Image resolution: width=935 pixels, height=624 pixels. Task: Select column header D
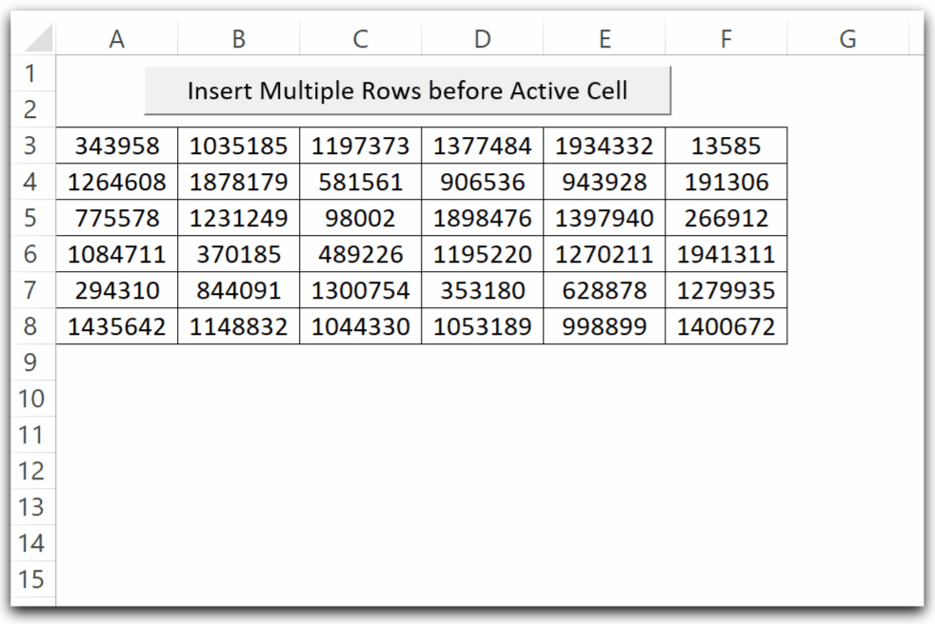(x=482, y=38)
